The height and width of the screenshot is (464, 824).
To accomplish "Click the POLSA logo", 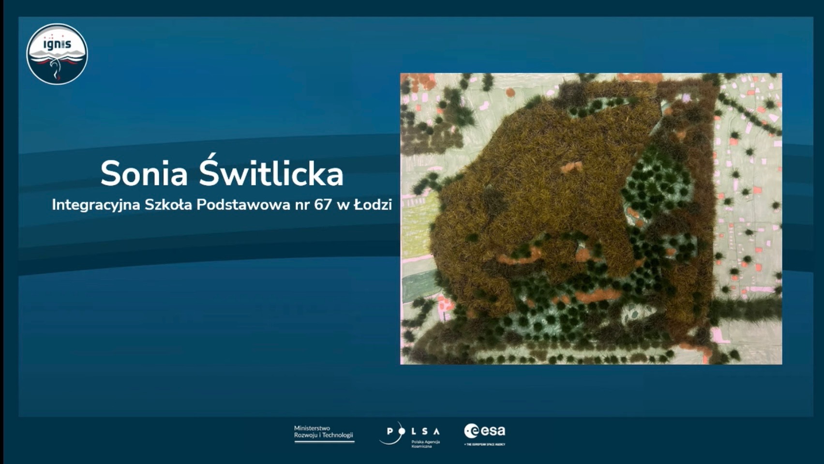I will click(410, 434).
